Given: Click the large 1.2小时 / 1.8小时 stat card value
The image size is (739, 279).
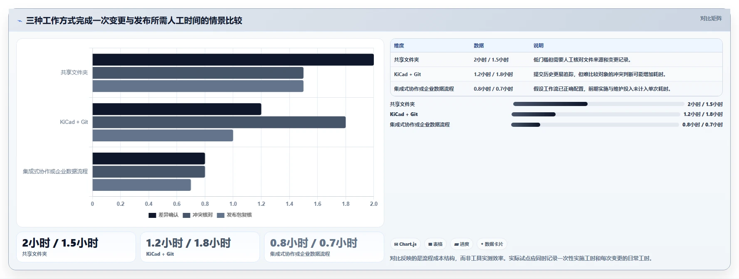Looking at the screenshot, I should (x=188, y=243).
